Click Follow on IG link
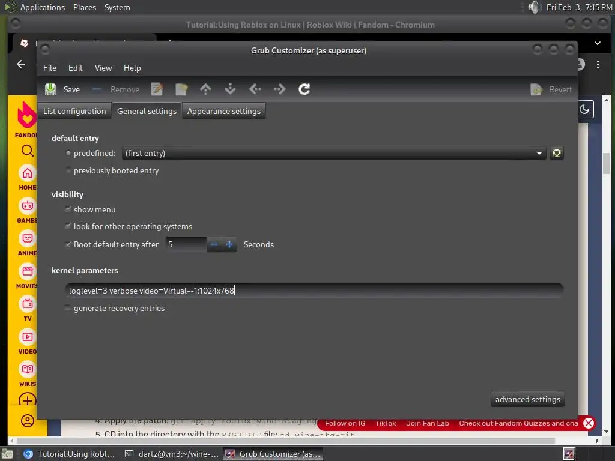Image resolution: width=615 pixels, height=461 pixels. 345,423
